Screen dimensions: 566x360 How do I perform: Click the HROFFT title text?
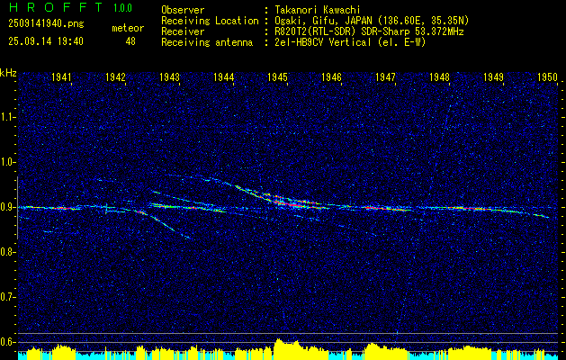pos(56,7)
